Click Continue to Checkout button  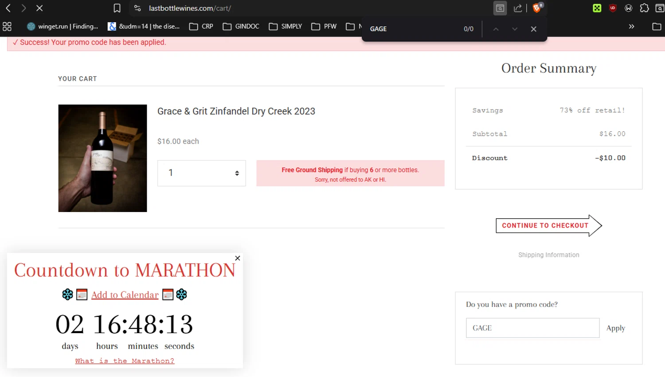pyautogui.click(x=549, y=225)
